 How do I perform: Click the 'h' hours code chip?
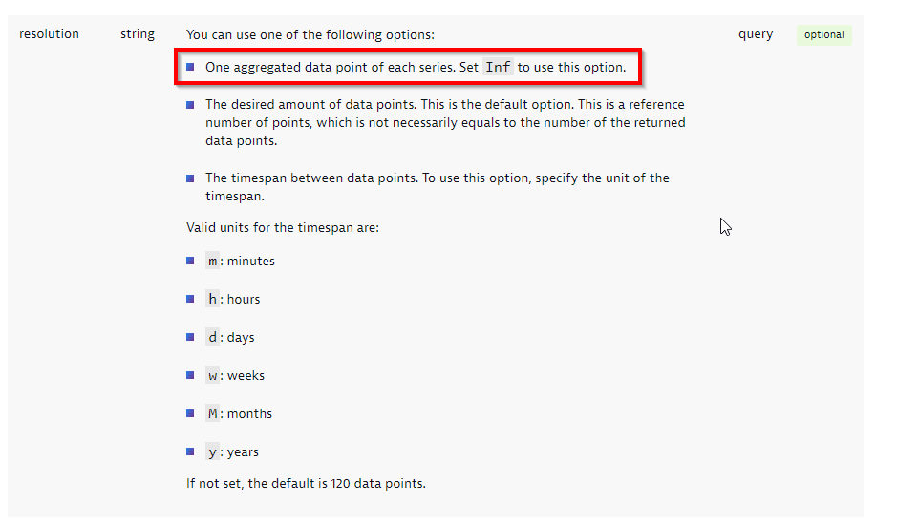(x=213, y=300)
